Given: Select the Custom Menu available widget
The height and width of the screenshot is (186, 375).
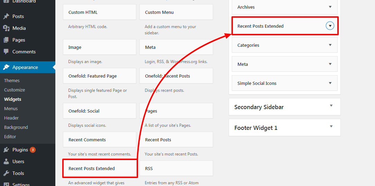Looking at the screenshot, I should tap(176, 12).
